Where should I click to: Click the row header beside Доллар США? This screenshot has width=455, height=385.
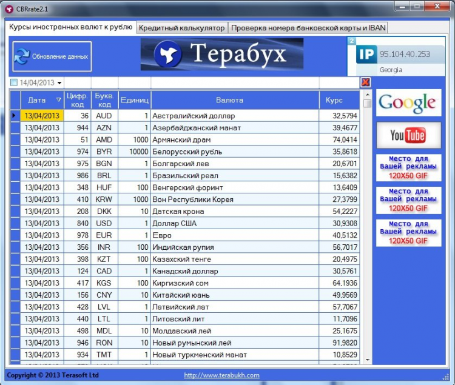click(x=15, y=223)
